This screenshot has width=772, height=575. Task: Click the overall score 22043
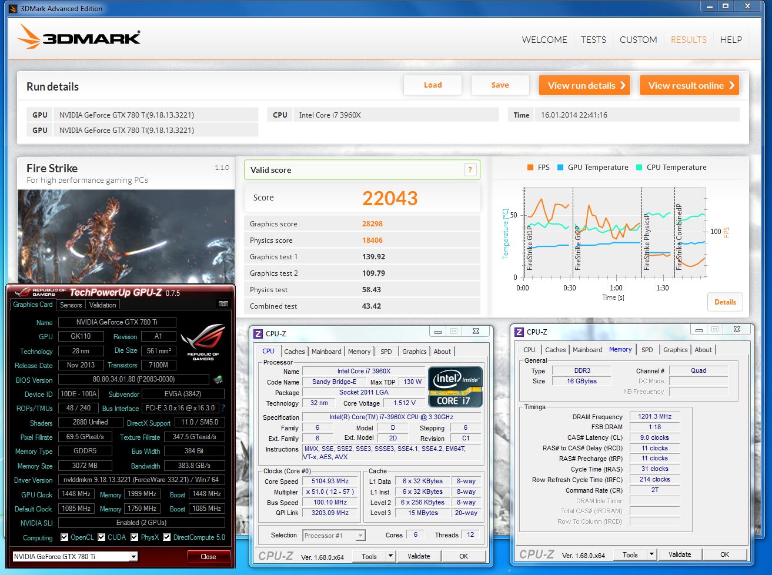390,198
